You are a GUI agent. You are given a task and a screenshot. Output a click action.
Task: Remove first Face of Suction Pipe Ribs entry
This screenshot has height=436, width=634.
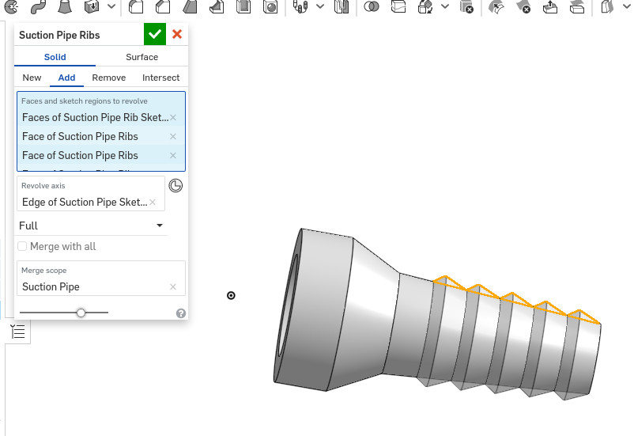[173, 136]
